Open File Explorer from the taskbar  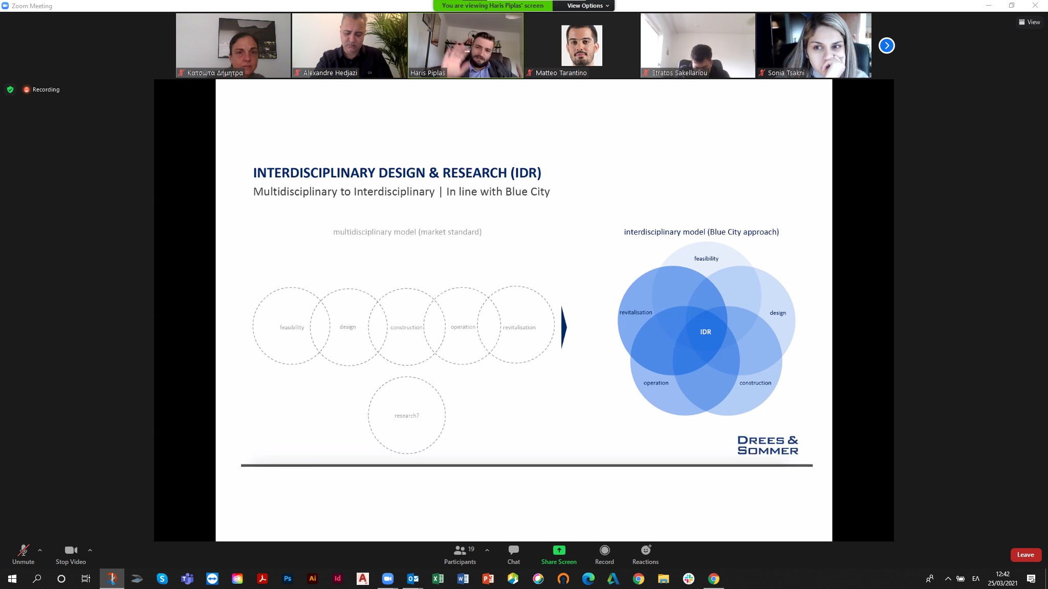pos(664,579)
